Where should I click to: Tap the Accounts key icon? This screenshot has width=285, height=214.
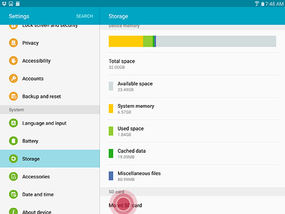13,79
